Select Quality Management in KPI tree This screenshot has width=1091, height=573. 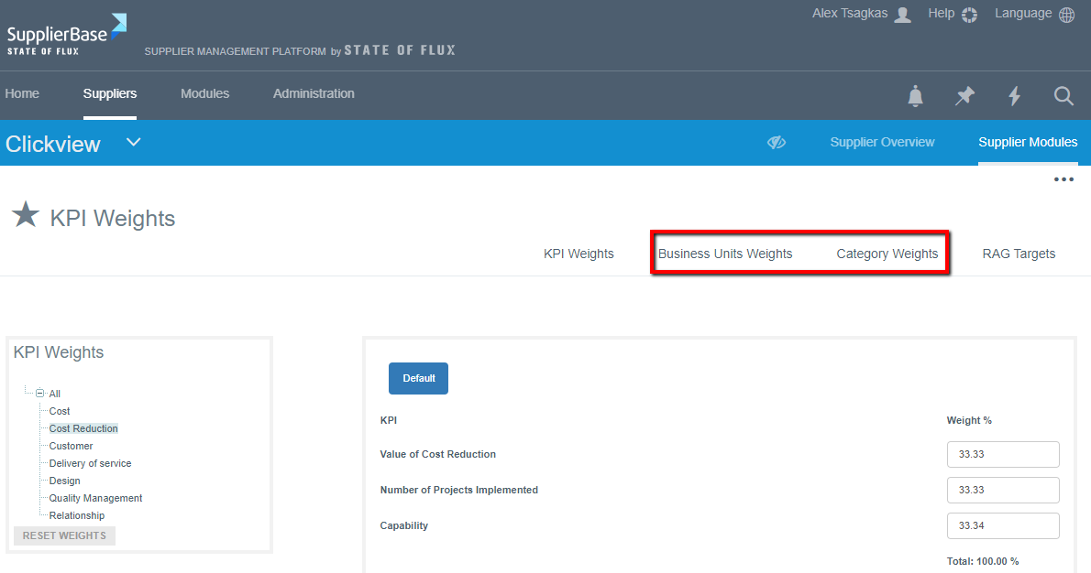pyautogui.click(x=95, y=498)
